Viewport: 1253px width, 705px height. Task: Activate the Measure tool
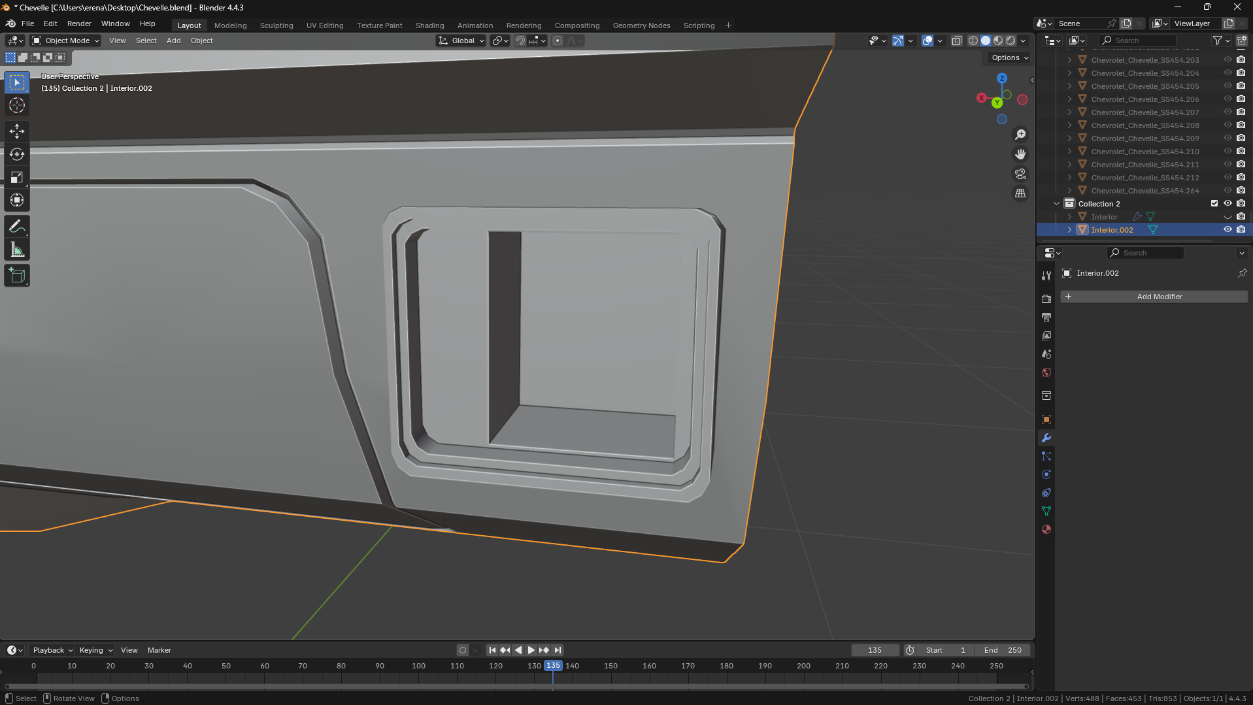point(17,250)
